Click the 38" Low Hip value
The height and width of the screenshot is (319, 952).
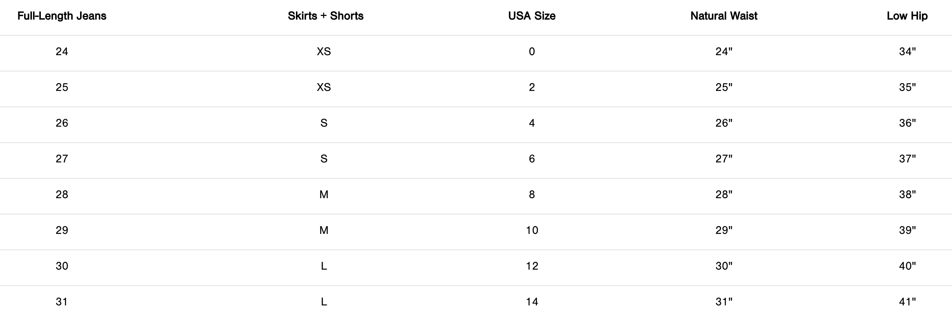point(907,195)
